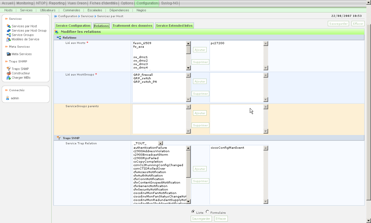Click scroll-down arrow of available hosts list
Screen dimensions: 371x223
click(x=188, y=68)
